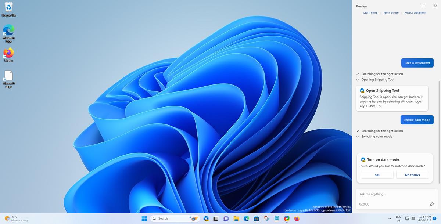Open the Start menu

pyautogui.click(x=144, y=218)
